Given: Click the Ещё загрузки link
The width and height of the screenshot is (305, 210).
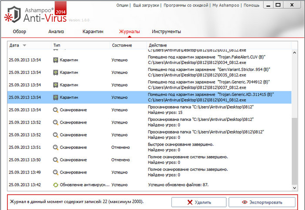Looking at the screenshot, I should [x=146, y=5].
